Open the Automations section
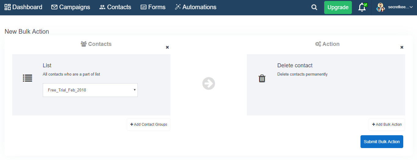 coord(196,7)
